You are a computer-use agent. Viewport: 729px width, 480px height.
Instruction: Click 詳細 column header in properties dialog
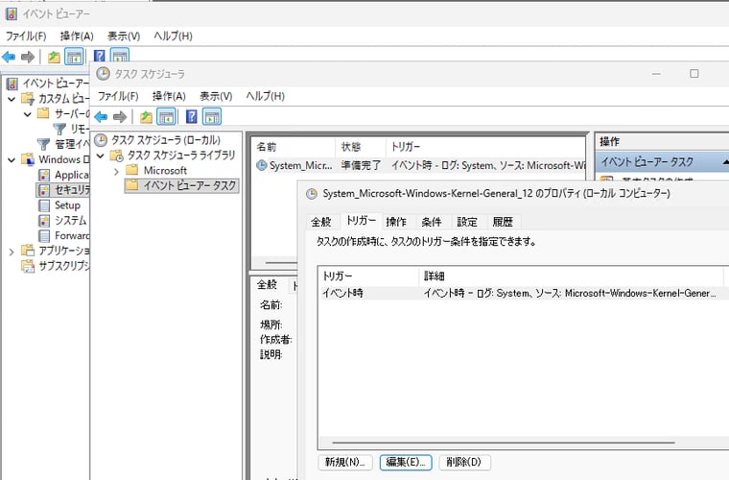click(x=571, y=276)
